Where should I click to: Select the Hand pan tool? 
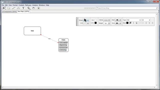(33, 8)
